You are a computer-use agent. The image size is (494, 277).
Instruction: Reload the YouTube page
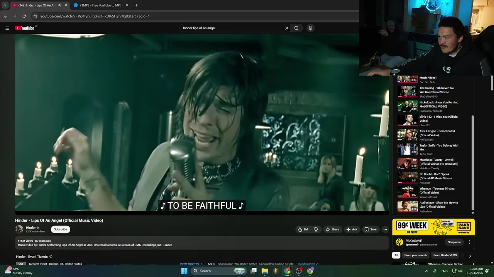(x=24, y=16)
